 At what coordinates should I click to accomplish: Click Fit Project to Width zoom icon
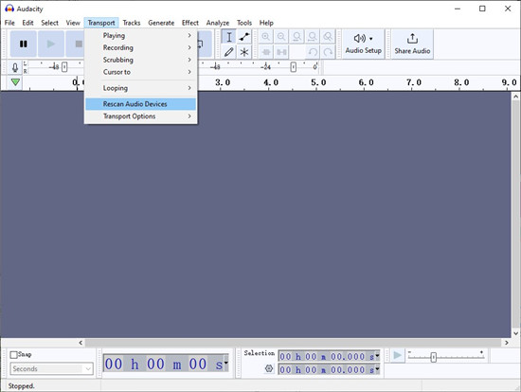tap(313, 37)
